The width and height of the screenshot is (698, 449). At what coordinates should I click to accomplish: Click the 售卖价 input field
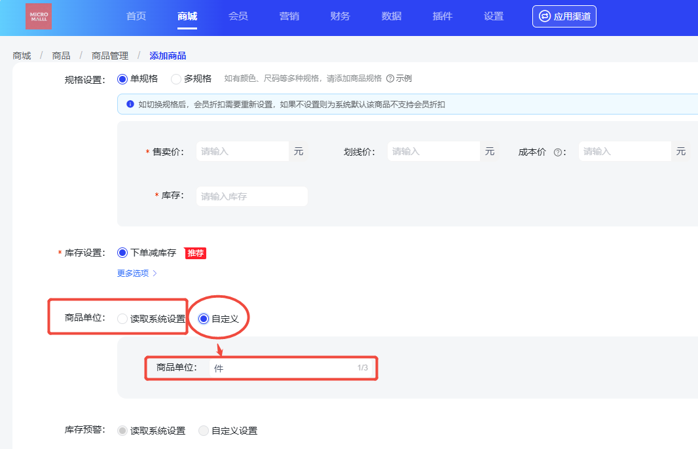(242, 151)
